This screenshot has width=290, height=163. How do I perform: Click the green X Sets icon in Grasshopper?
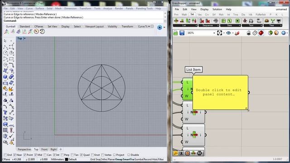pyautogui.click(x=237, y=21)
